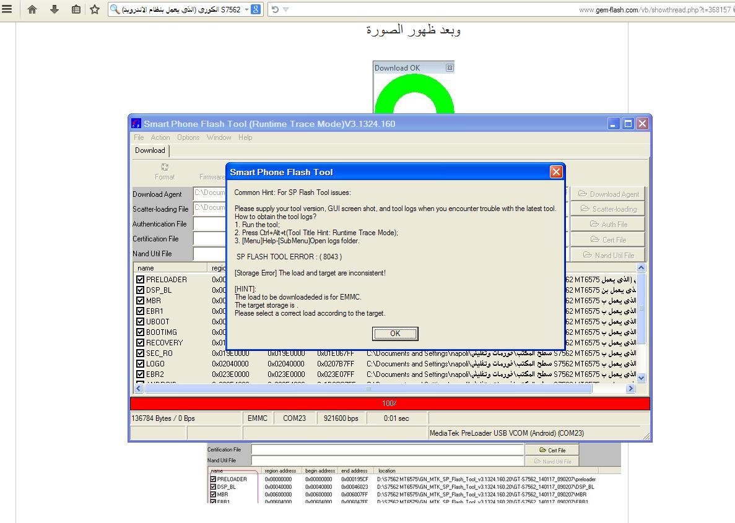Open the Action menu
735x523 pixels.
160,137
